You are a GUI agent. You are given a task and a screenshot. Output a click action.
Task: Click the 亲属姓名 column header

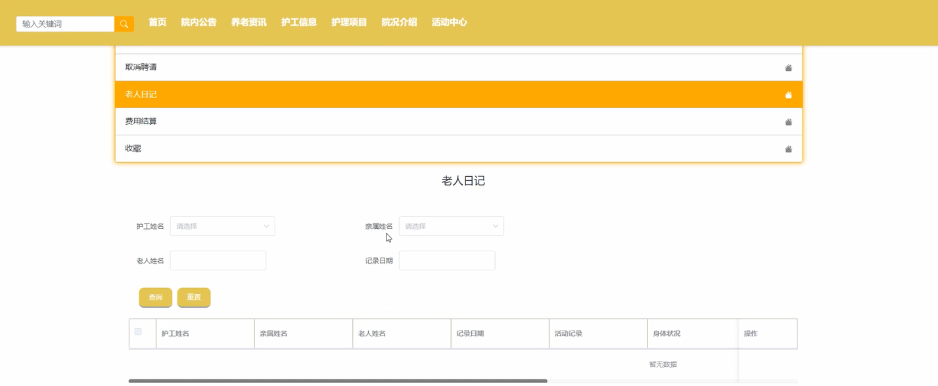click(x=303, y=333)
